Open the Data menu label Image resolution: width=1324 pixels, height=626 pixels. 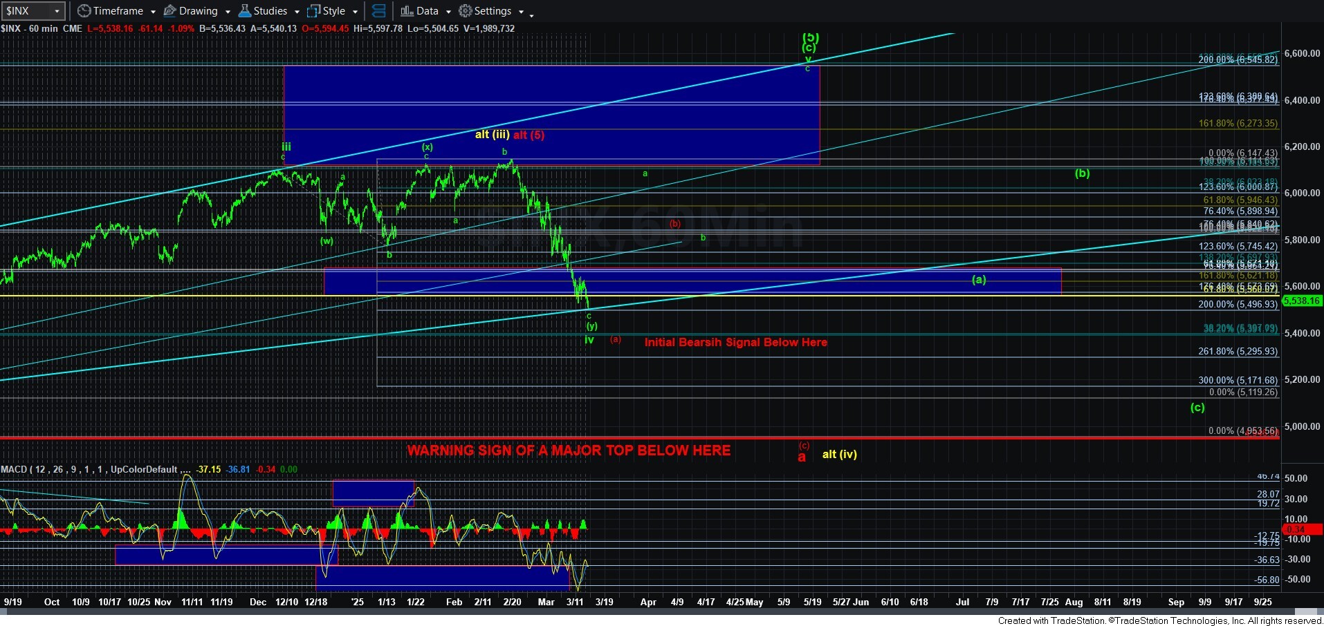coord(427,11)
